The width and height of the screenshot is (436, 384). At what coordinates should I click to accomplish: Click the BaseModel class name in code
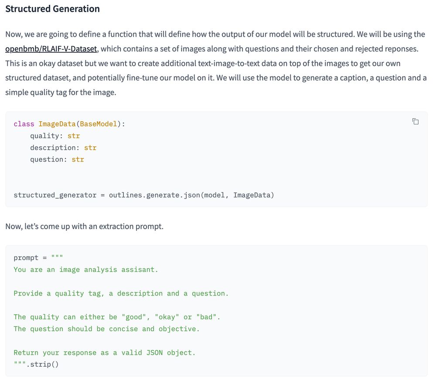(99, 124)
